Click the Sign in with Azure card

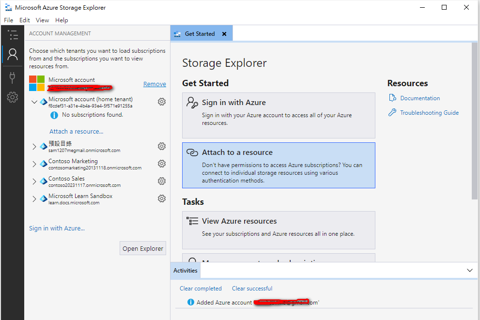279,115
